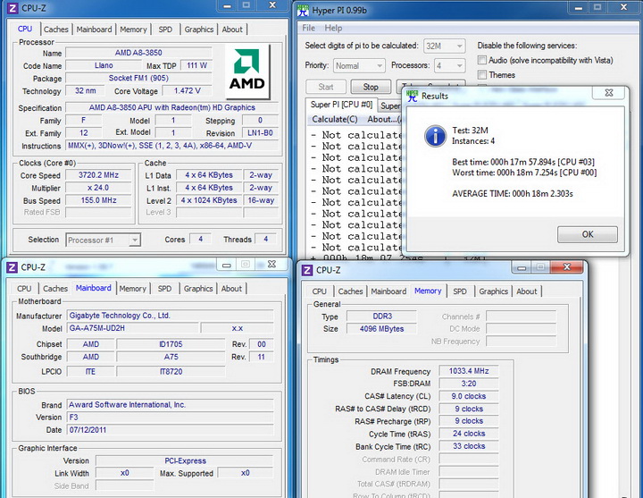Click the Hyper PI title bar icon
The image size is (643, 498).
click(303, 10)
